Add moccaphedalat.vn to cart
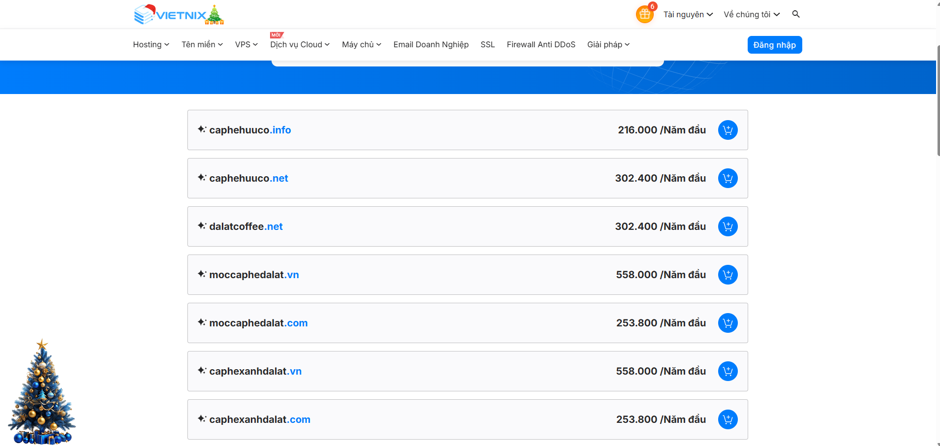 728,275
